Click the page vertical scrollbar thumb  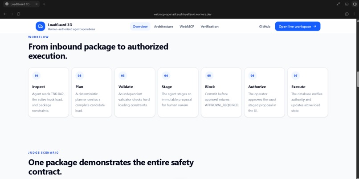point(357,79)
